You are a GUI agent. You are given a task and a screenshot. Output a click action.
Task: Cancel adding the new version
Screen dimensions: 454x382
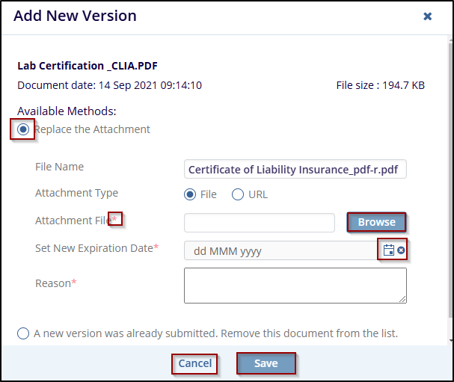194,363
